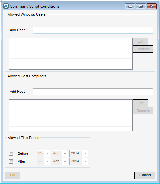Maximize the Command Script Conditions window
160x184 pixels.
(141, 6)
